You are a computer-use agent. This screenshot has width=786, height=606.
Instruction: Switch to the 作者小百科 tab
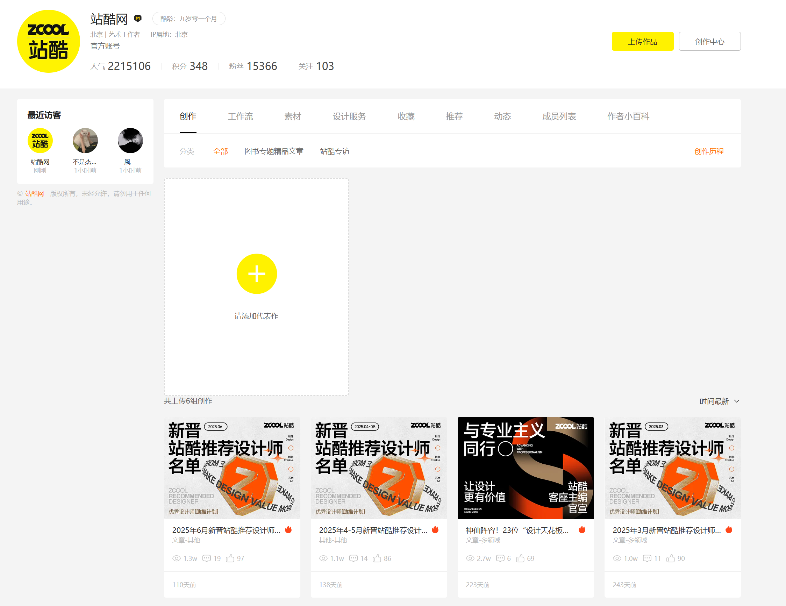coord(628,116)
